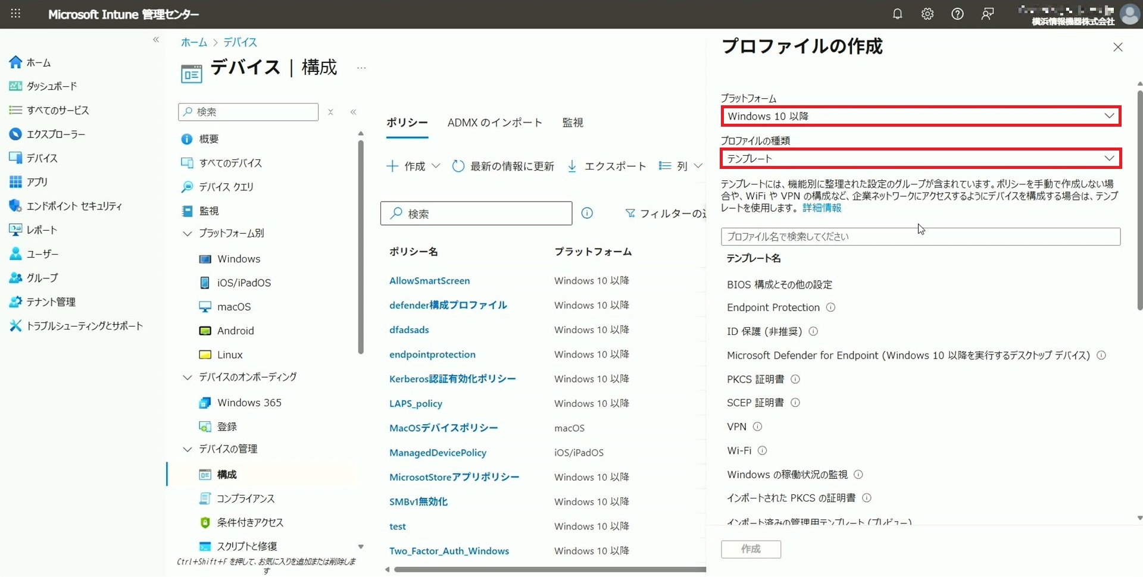
Task: Click the refresh latest information icon
Action: [x=458, y=166]
